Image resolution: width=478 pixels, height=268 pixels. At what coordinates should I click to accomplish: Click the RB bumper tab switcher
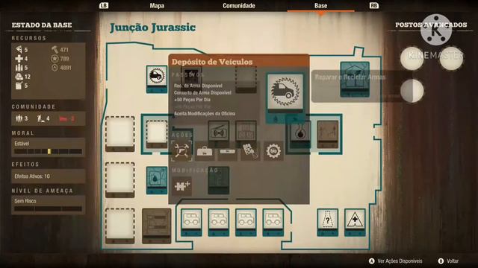pyautogui.click(x=374, y=5)
